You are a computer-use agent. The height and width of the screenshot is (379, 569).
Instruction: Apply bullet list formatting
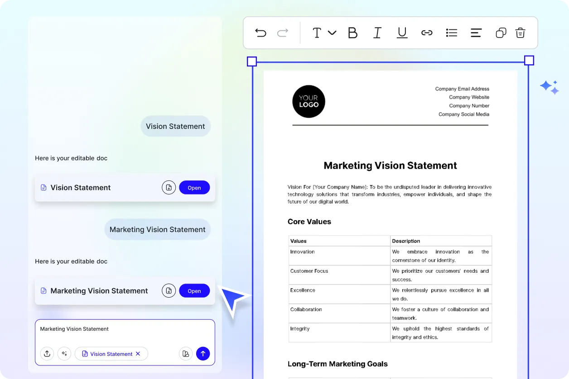pos(451,33)
